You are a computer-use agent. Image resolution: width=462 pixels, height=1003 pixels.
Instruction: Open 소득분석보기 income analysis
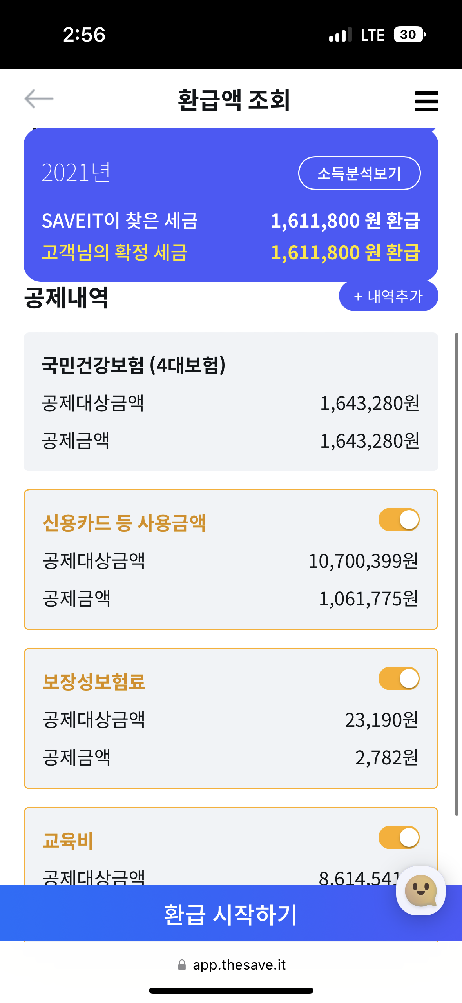359,173
